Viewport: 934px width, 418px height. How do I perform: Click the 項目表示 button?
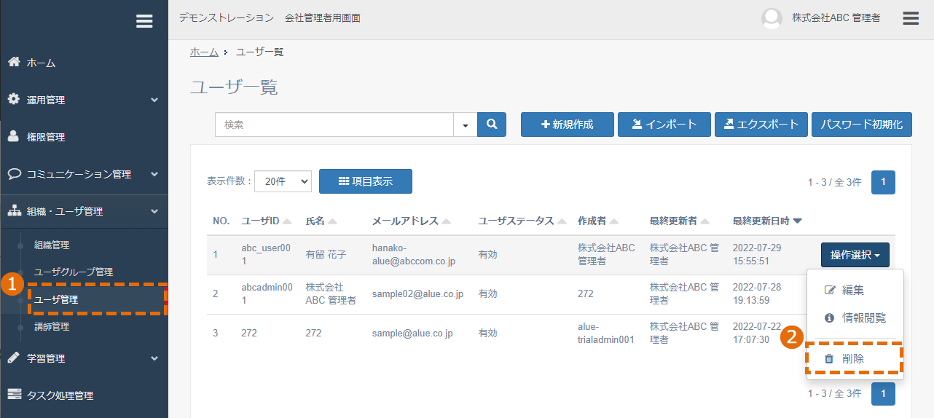[x=366, y=181]
